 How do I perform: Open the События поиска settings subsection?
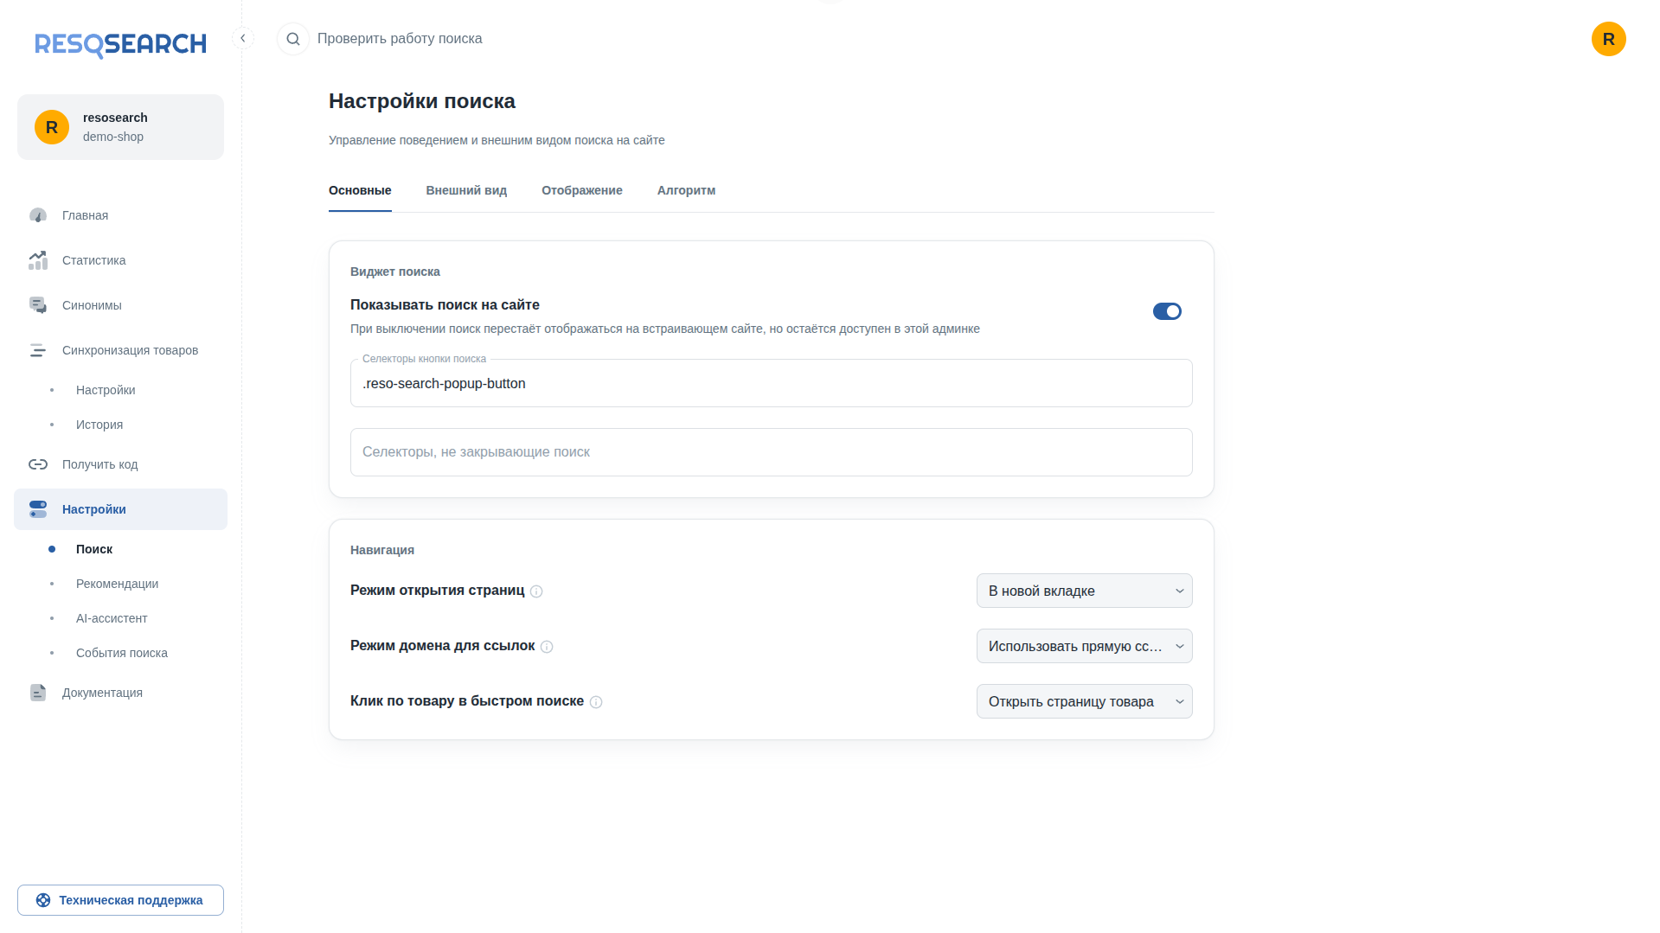click(x=120, y=653)
